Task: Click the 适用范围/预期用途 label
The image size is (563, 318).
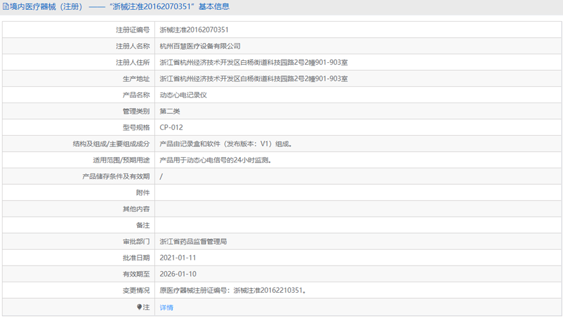Action: [121, 160]
